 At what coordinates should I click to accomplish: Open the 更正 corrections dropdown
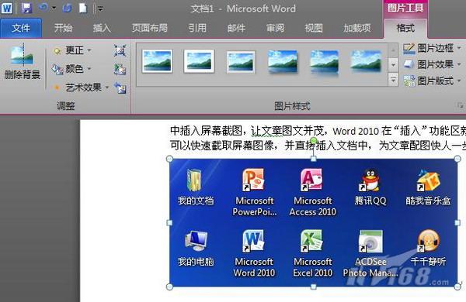[72, 50]
